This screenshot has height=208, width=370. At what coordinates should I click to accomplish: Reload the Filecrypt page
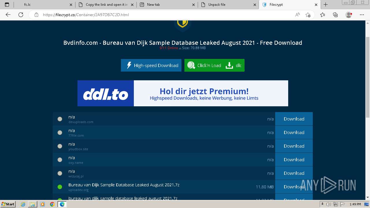(x=21, y=15)
